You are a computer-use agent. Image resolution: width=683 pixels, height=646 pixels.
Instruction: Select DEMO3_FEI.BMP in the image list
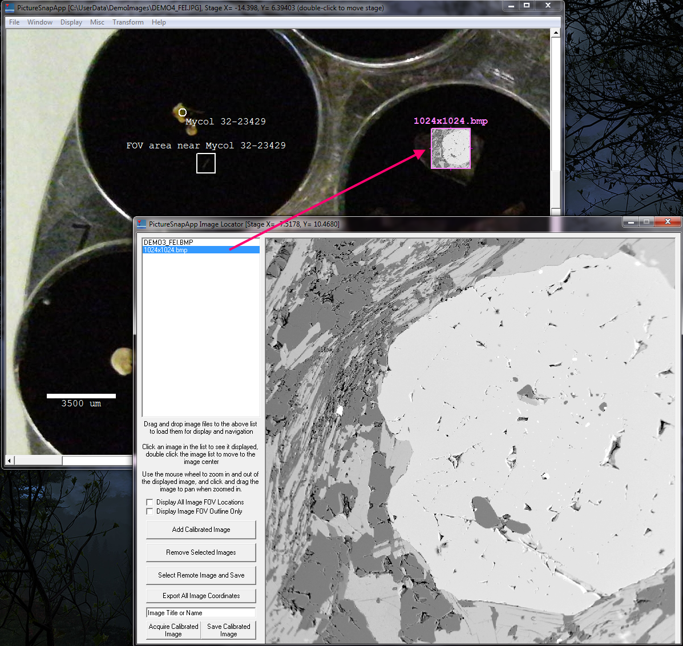168,243
